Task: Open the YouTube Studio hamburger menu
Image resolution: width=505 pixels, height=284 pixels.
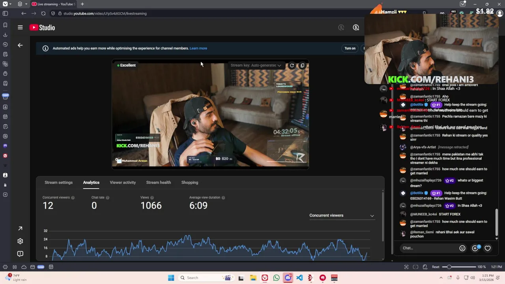Action: coord(20,28)
